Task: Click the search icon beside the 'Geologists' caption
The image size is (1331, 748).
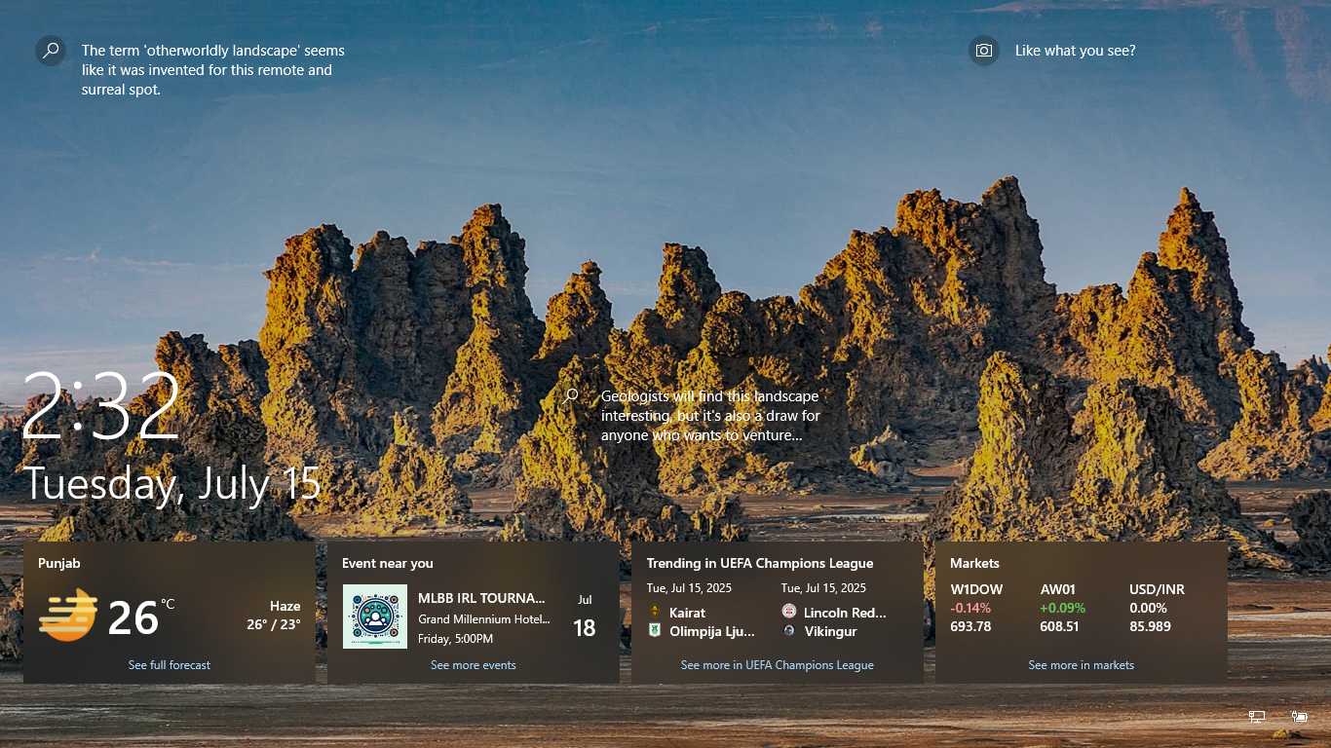Action: (x=571, y=395)
